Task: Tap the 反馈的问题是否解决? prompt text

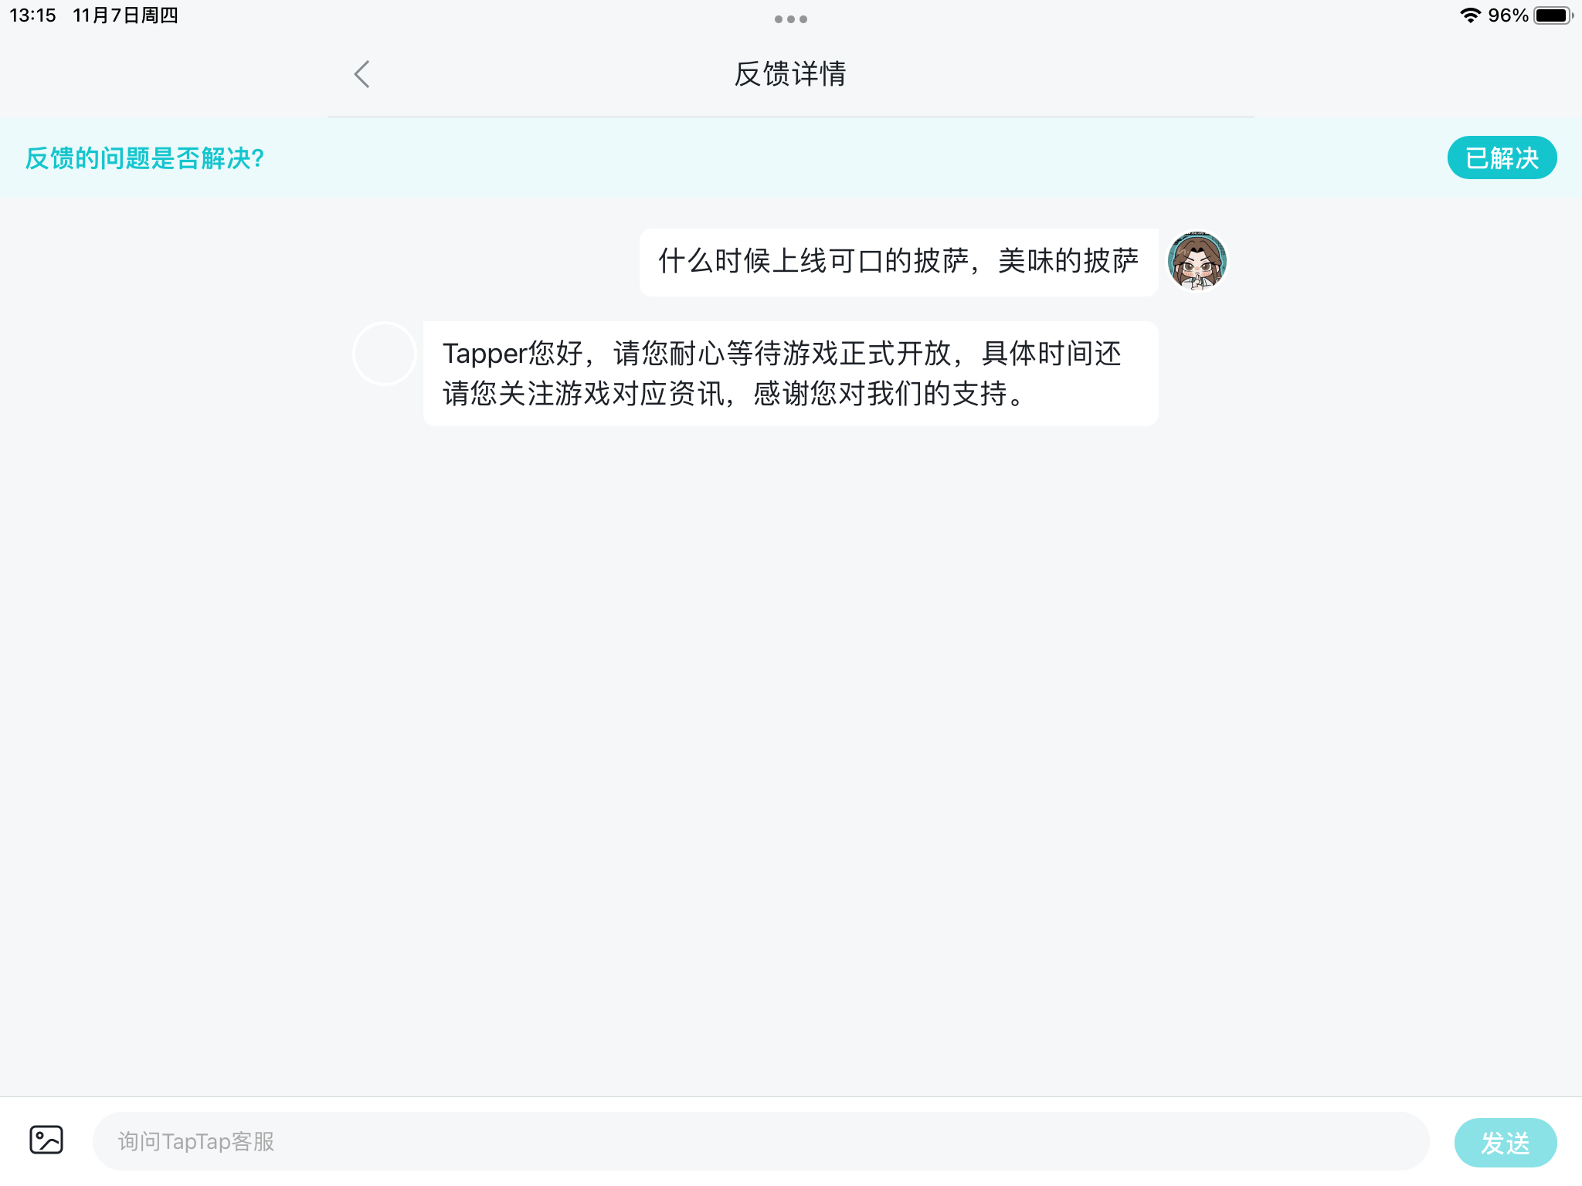Action: point(144,158)
